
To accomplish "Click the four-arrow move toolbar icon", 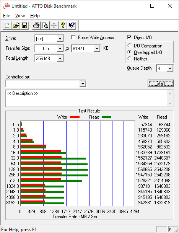I will pyautogui.click(x=54, y=26).
